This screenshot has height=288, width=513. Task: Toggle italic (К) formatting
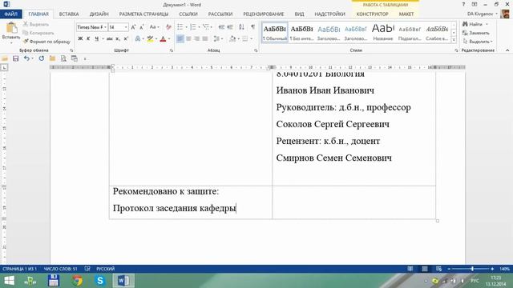[x=88, y=39]
